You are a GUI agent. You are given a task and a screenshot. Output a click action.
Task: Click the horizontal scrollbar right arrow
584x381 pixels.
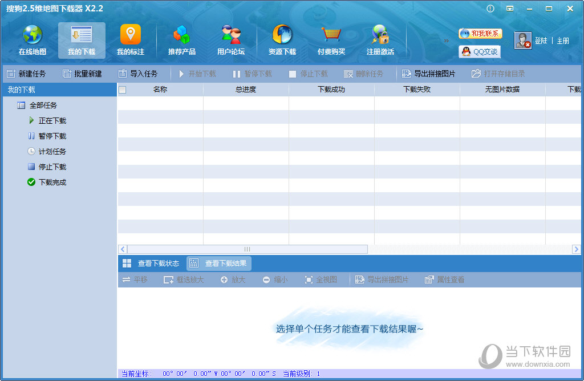[x=576, y=249]
